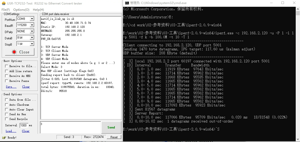This screenshot has width=300, height=142.
Task: Click 'kbits/s: 95518' line in receive log
Action: pyautogui.click(x=54, y=91)
